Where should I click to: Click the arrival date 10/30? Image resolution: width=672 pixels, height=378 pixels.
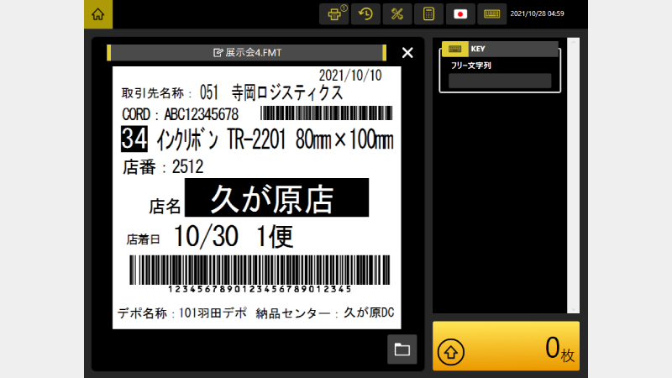(x=206, y=236)
